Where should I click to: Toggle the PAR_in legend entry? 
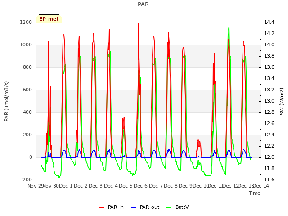[111, 207]
